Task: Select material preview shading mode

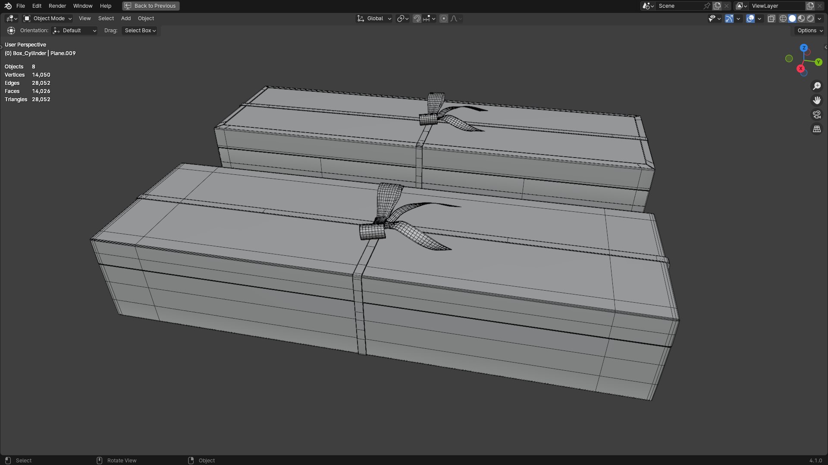Action: click(x=801, y=19)
